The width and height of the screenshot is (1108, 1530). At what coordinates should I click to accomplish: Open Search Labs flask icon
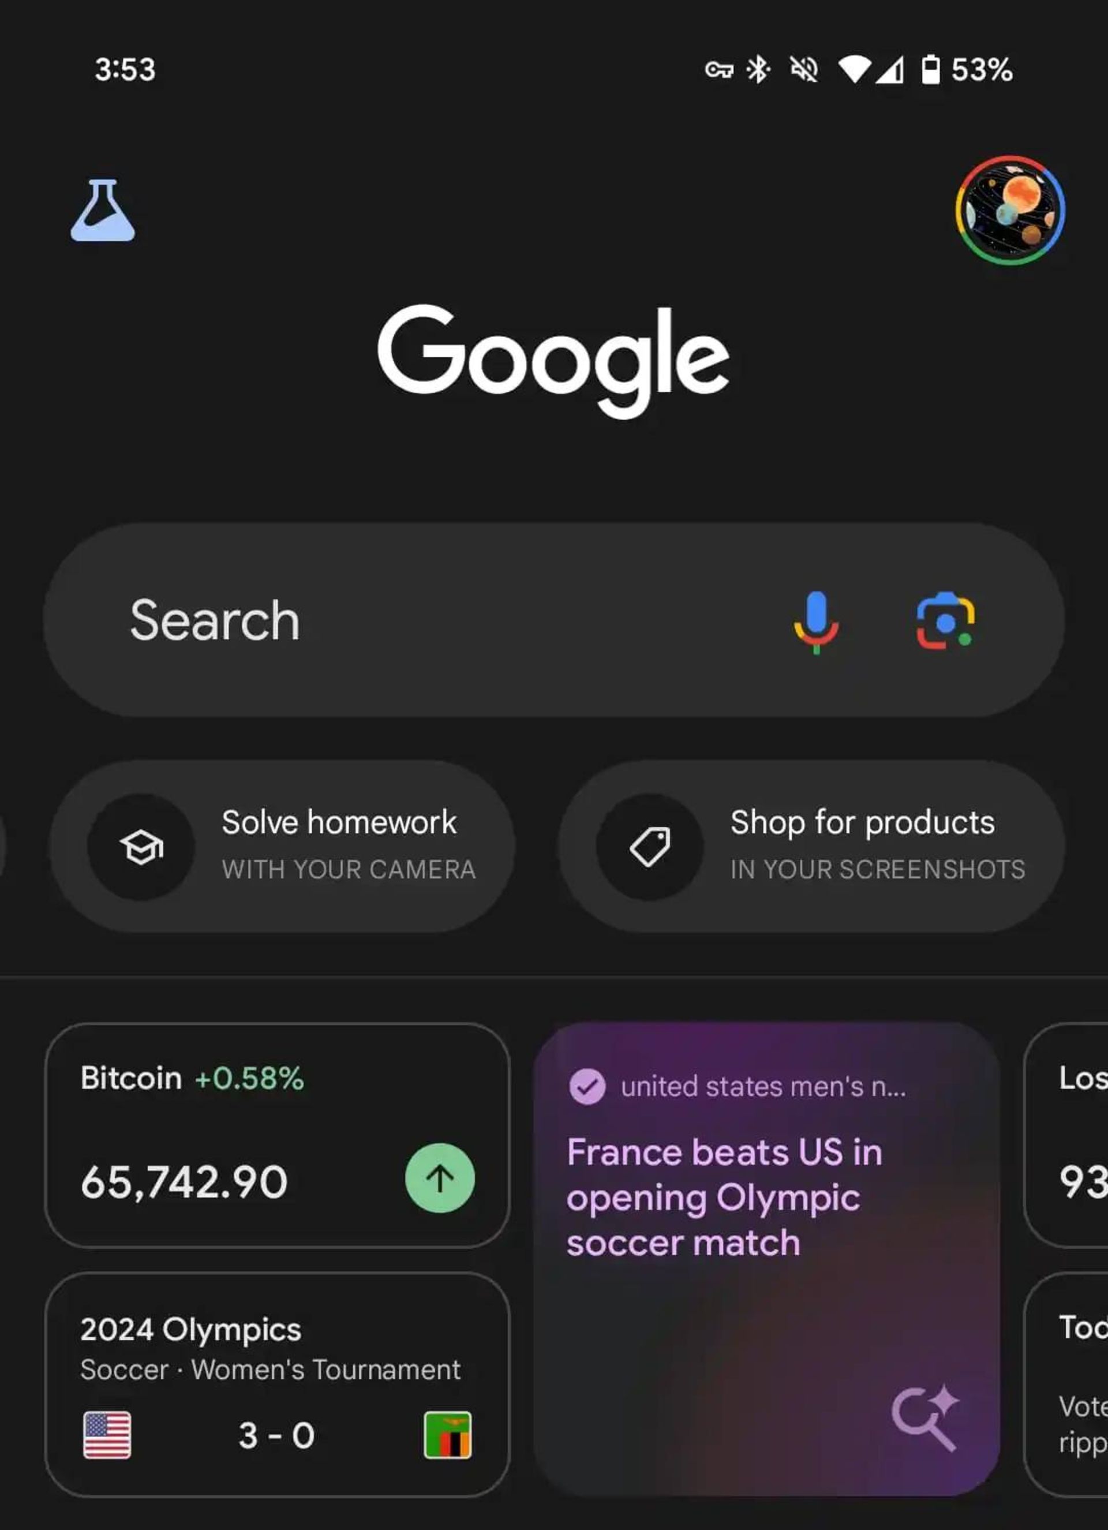tap(103, 210)
